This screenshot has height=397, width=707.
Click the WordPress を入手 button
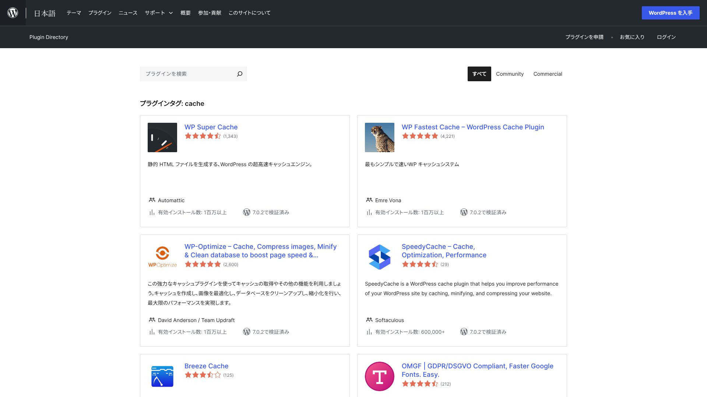tap(671, 13)
